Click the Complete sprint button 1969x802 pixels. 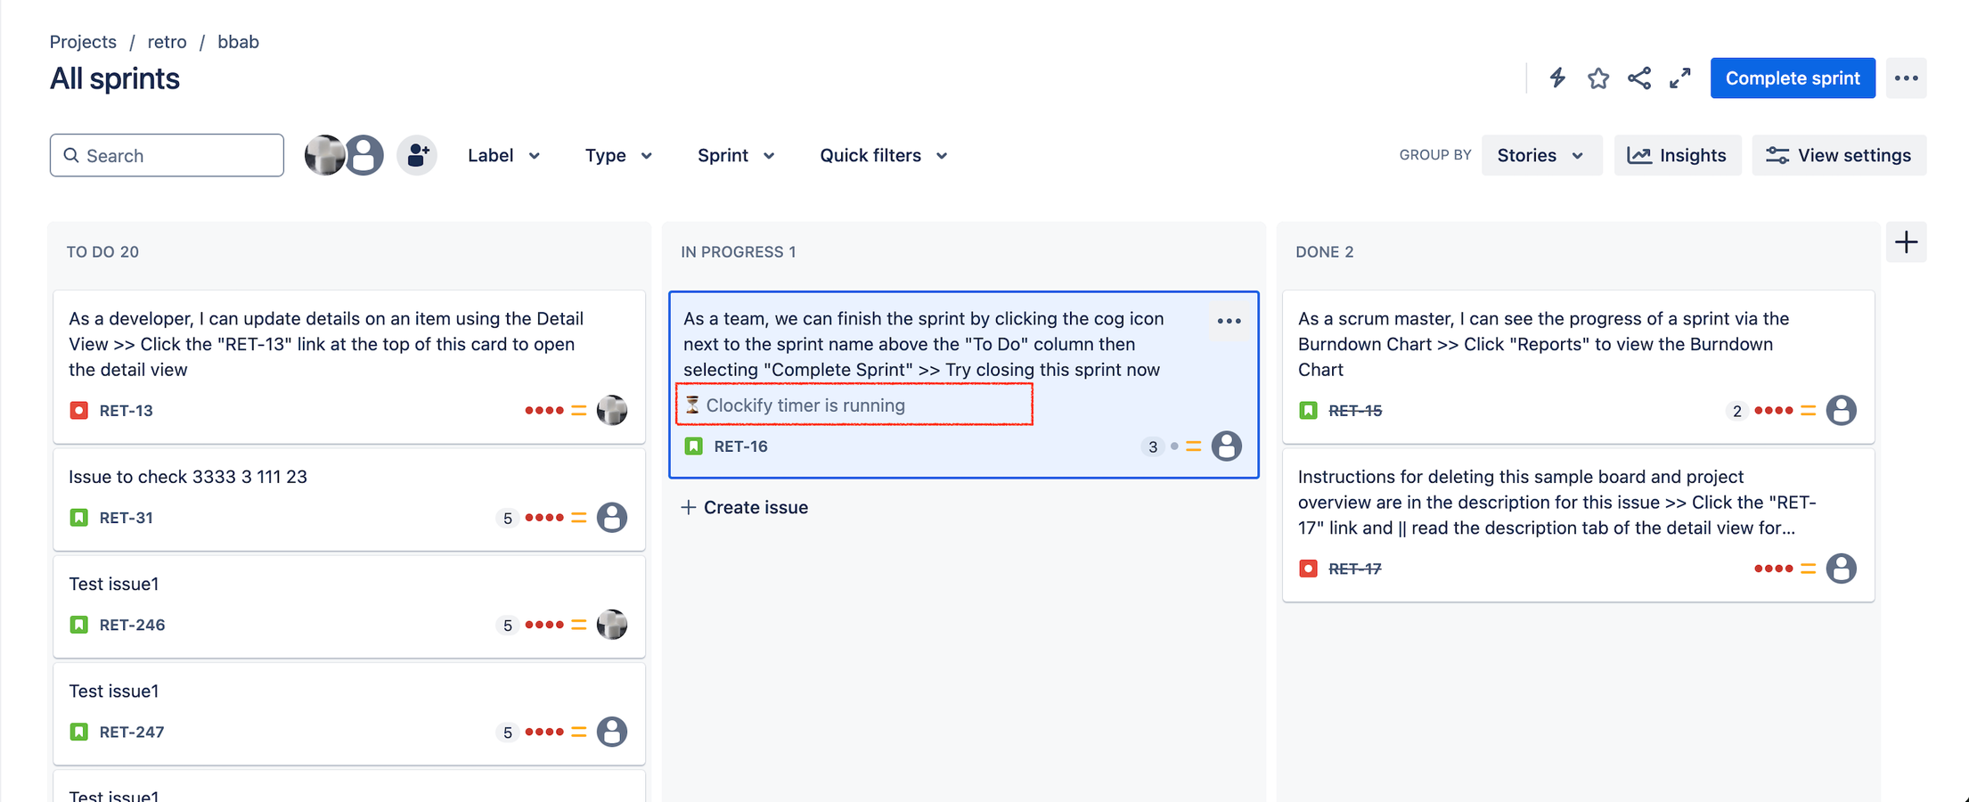1793,78
